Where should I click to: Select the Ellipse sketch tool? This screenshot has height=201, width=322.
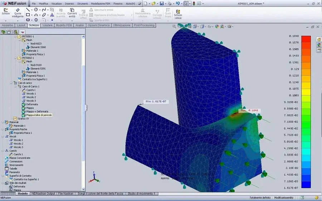44,15
